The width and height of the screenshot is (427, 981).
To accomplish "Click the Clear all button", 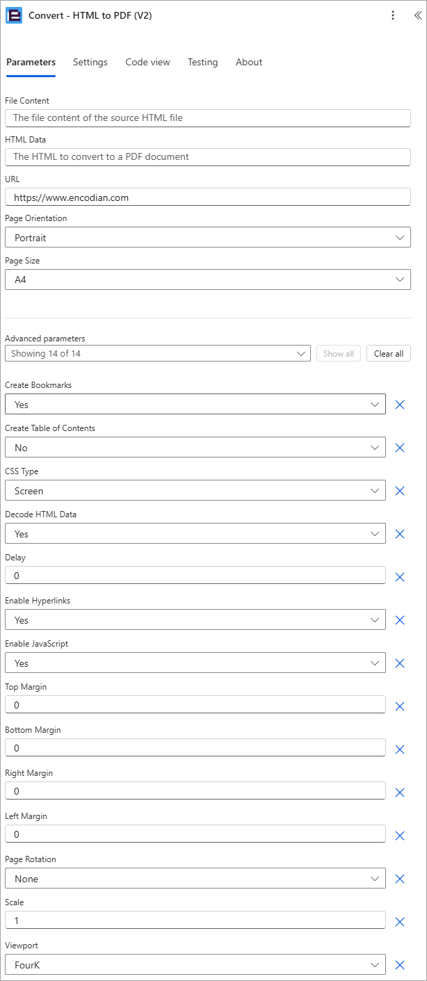I will [389, 354].
